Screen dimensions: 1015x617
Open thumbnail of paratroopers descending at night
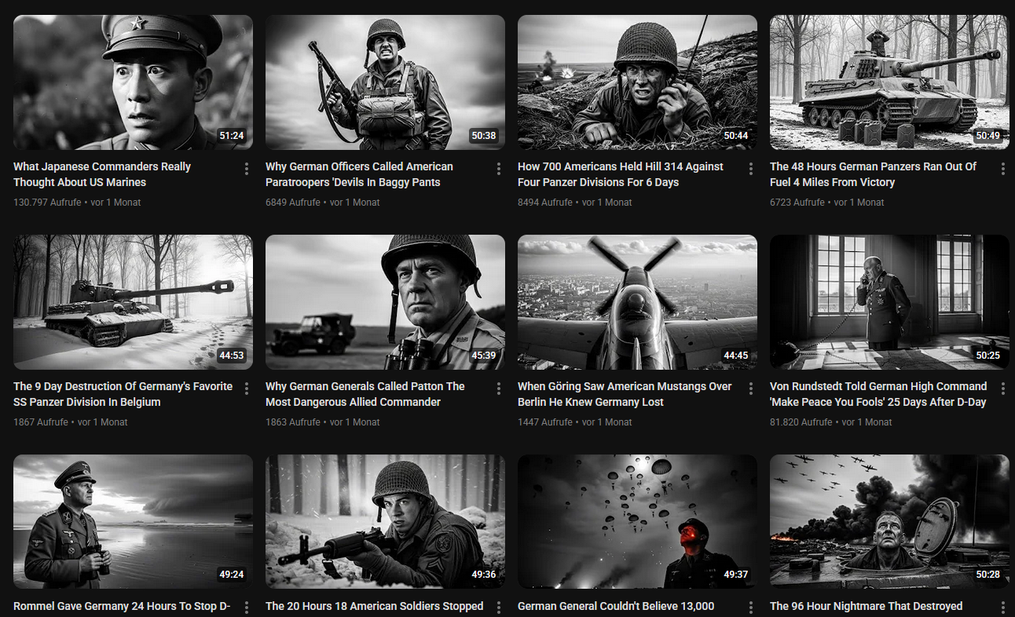pos(637,522)
